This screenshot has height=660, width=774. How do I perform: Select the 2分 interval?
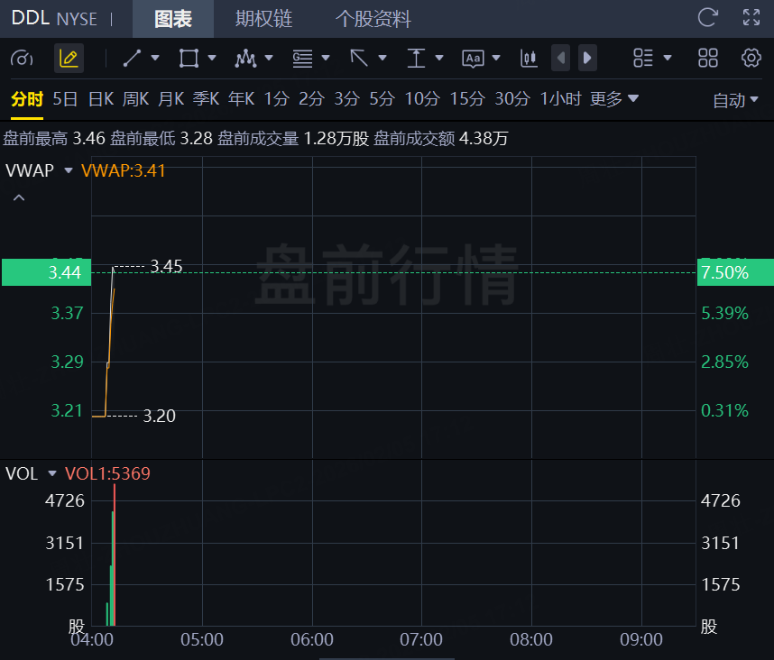(311, 99)
